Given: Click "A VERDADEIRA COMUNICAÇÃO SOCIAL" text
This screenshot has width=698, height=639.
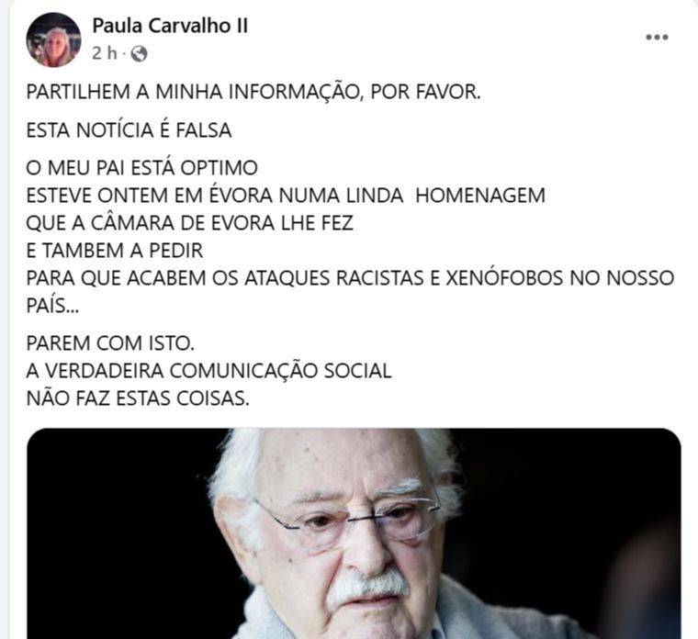Looking at the screenshot, I should pyautogui.click(x=208, y=371).
